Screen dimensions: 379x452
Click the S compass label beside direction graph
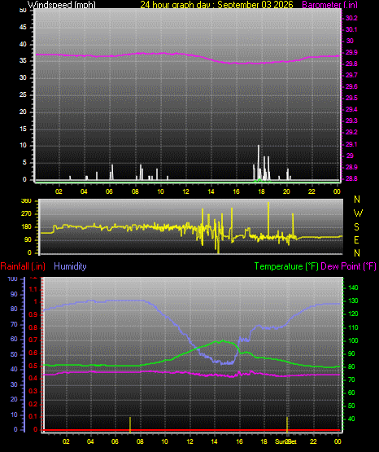click(x=356, y=227)
